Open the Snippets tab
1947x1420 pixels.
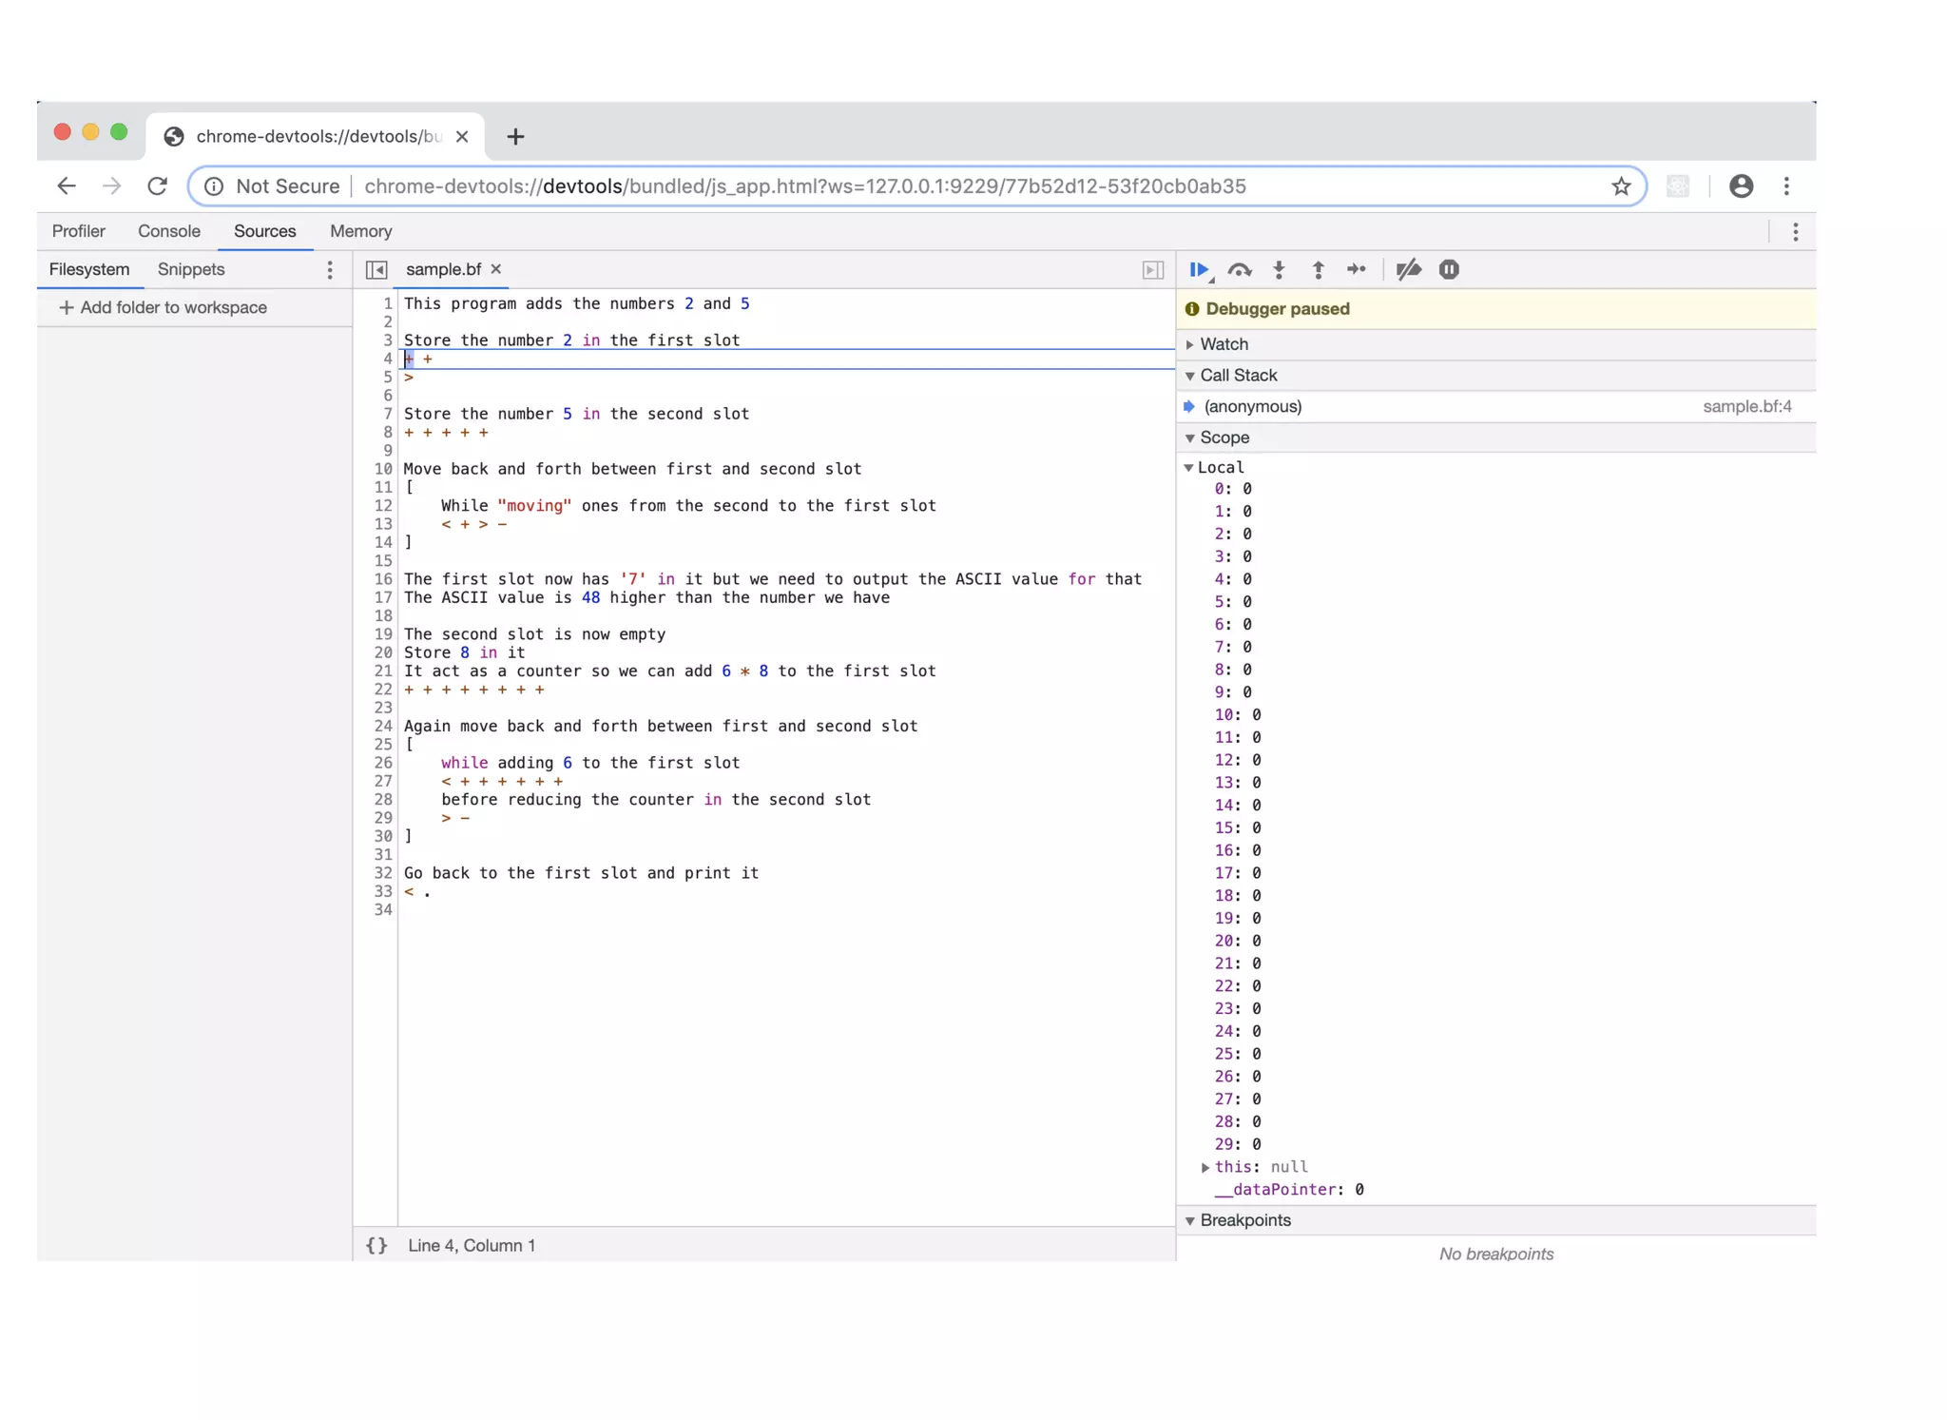click(191, 270)
